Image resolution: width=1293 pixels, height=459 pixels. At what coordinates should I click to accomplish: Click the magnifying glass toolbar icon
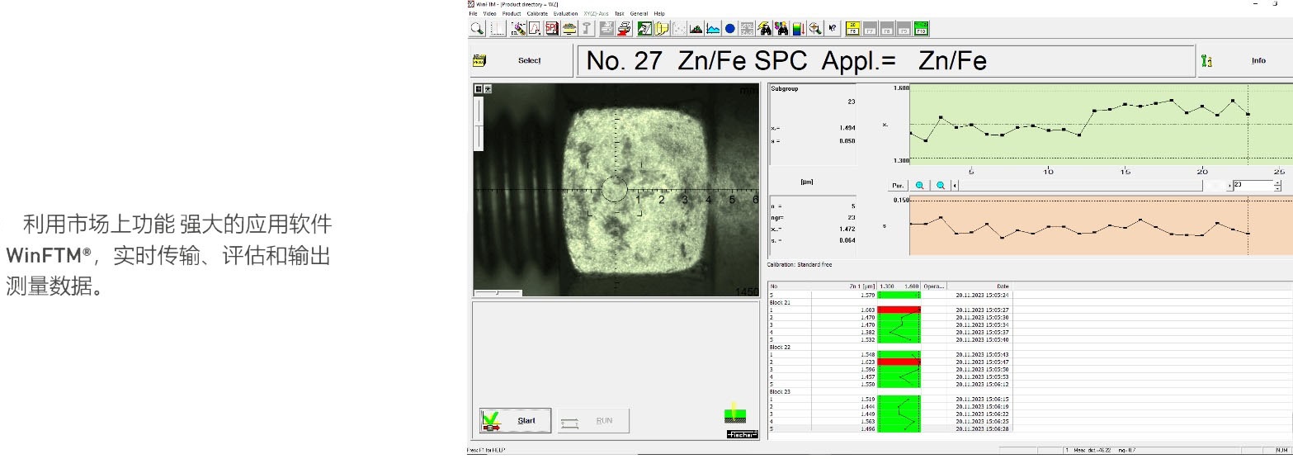click(477, 28)
